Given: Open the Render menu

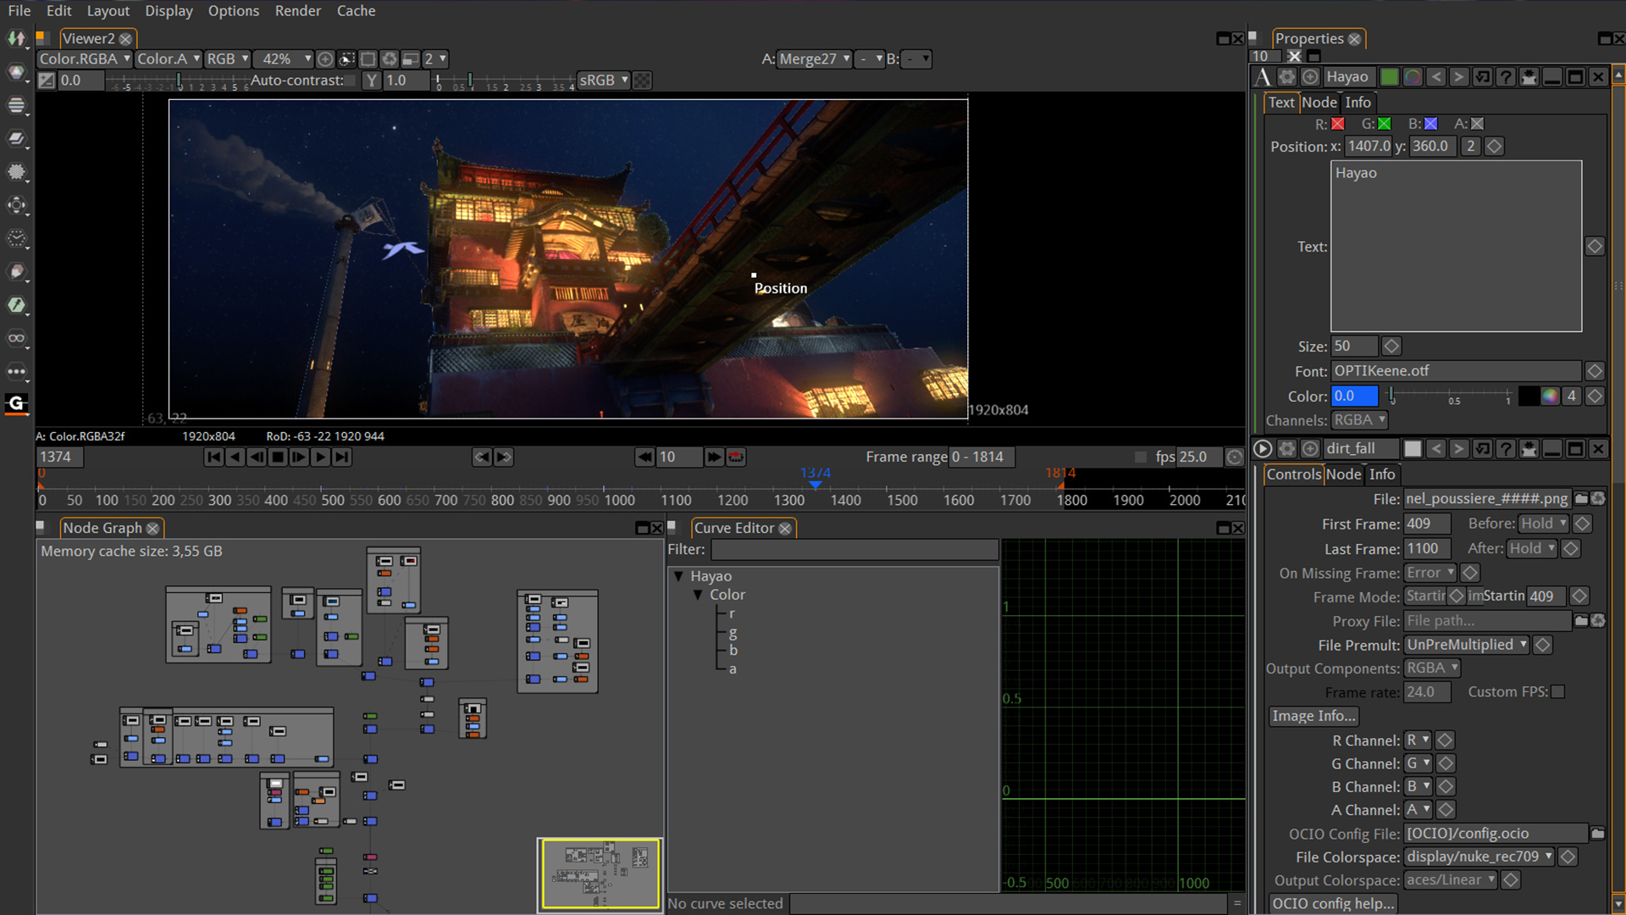Looking at the screenshot, I should pyautogui.click(x=298, y=11).
